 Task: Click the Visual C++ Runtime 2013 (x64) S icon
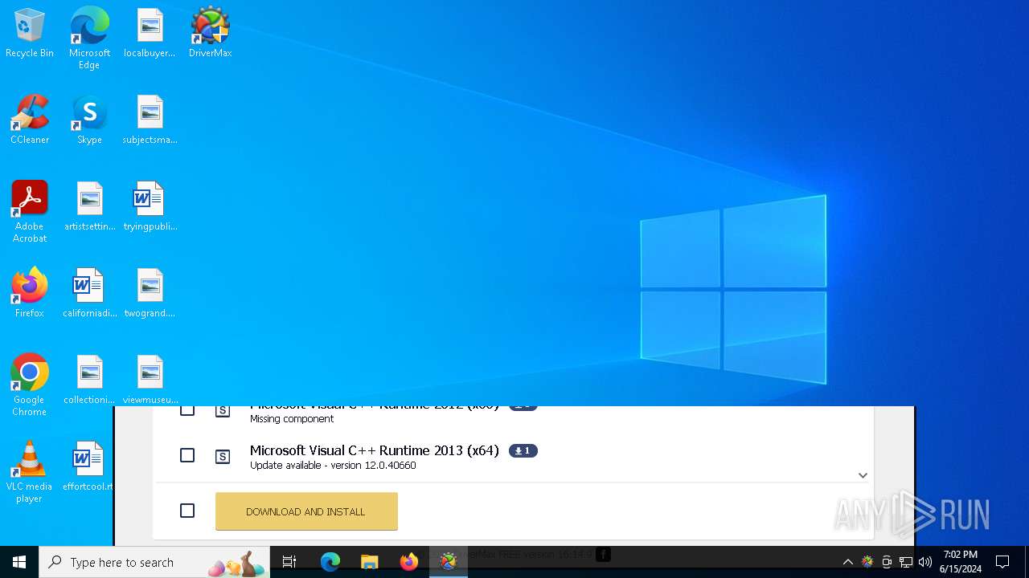(x=223, y=457)
